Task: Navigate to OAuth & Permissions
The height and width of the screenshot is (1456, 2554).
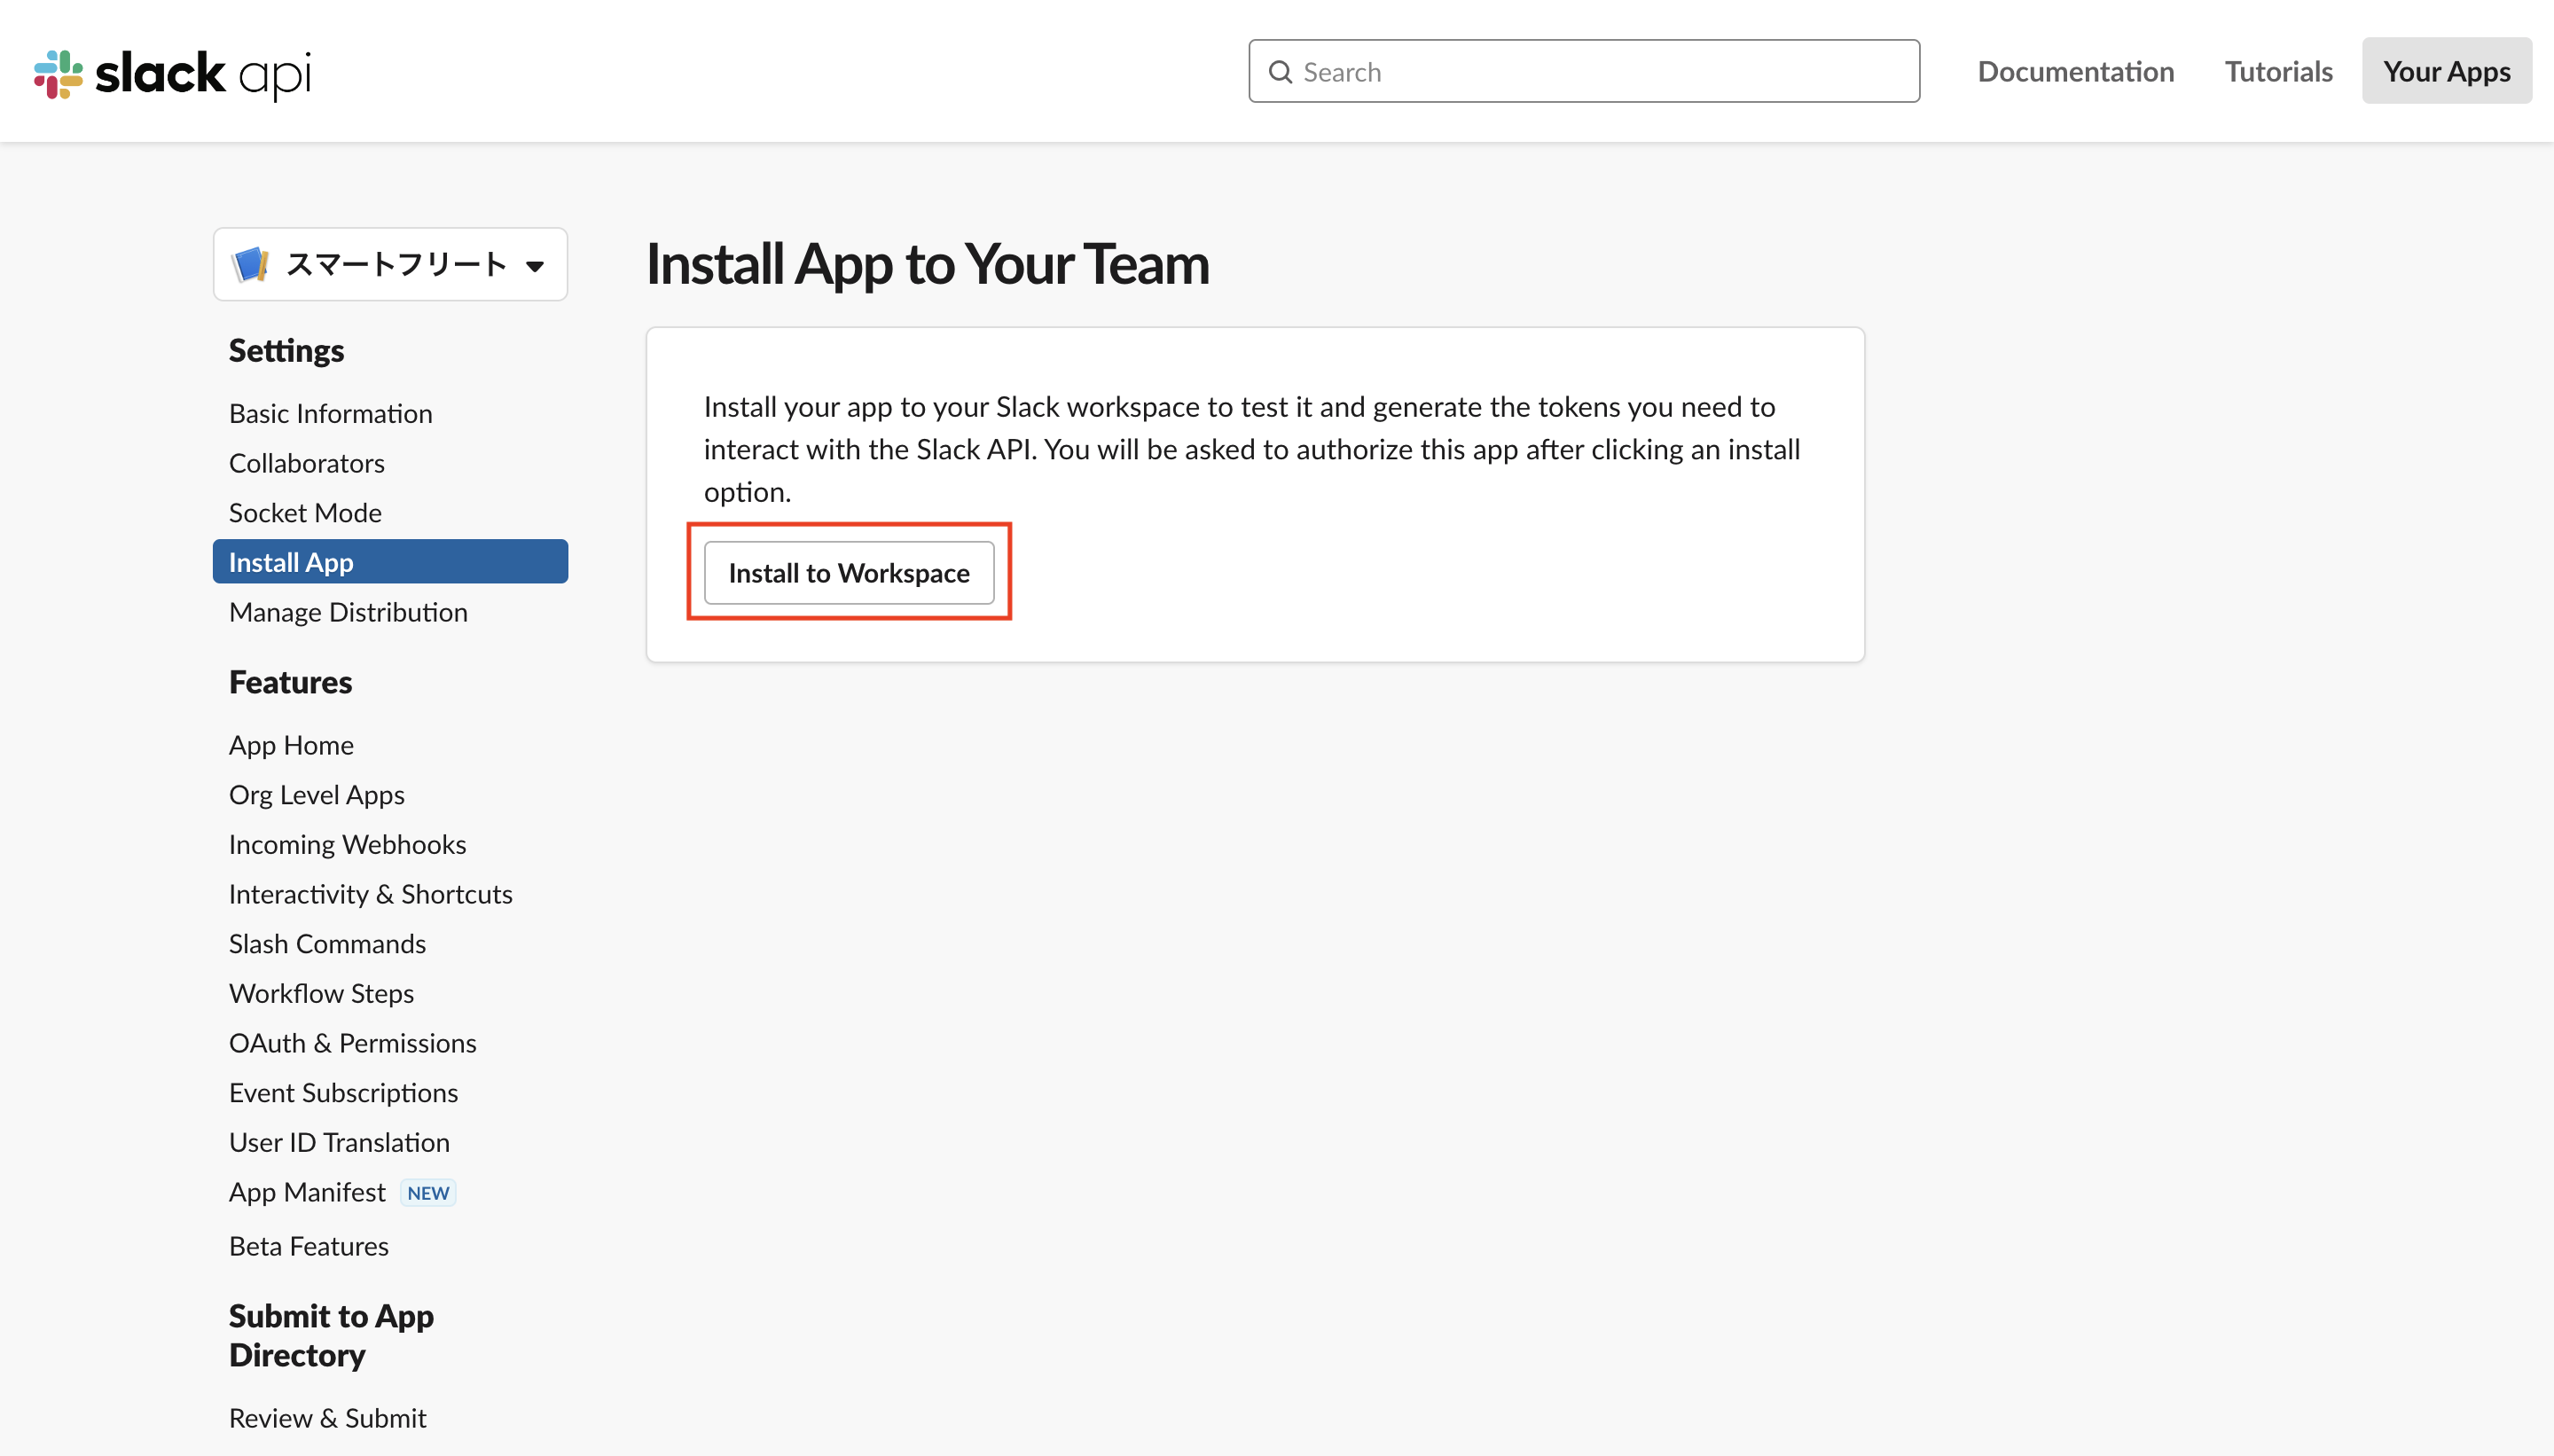Action: point(352,1043)
